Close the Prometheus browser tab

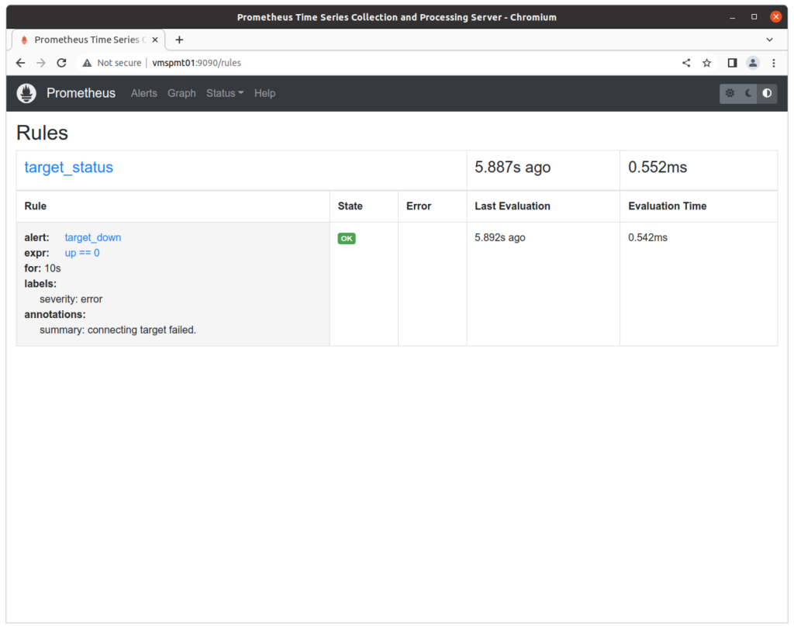[x=155, y=40]
